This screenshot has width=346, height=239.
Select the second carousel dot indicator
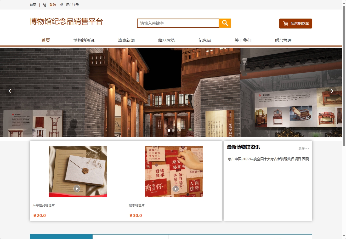(x=173, y=130)
